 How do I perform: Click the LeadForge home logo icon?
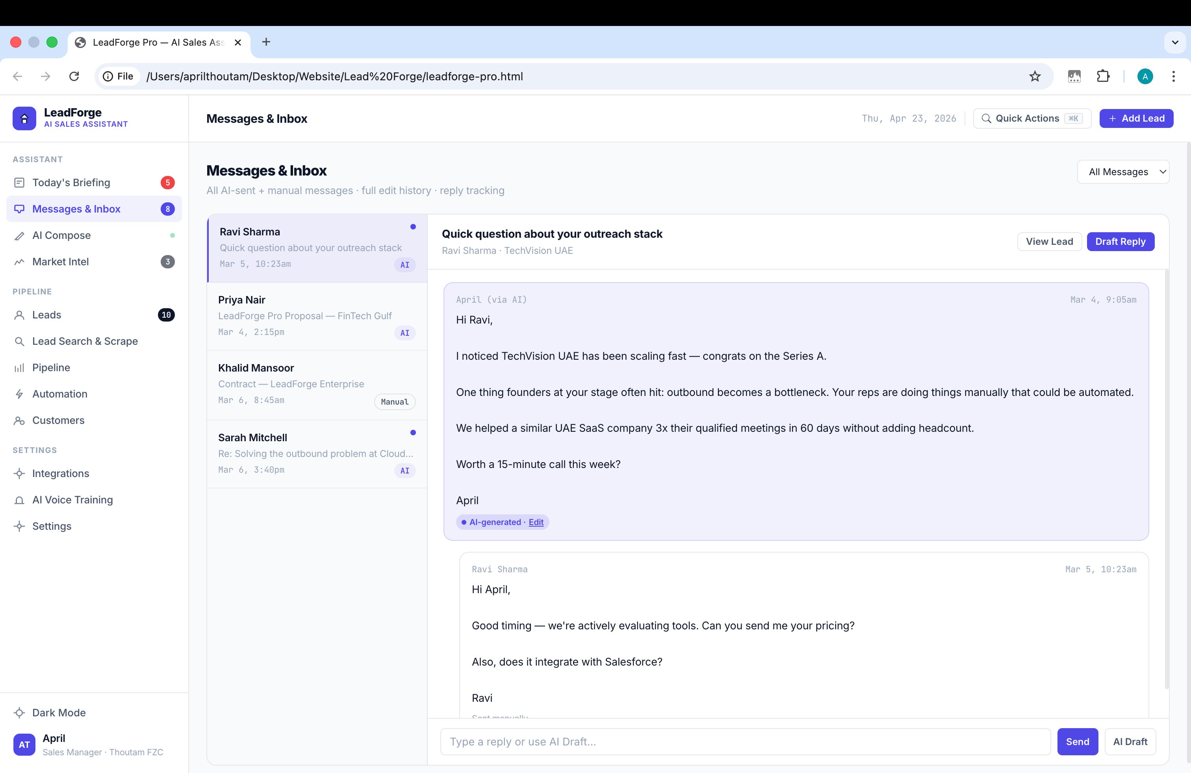pyautogui.click(x=24, y=118)
